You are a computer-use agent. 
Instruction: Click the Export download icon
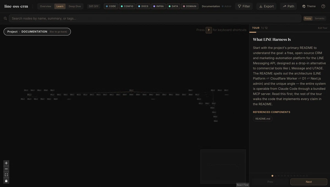(261, 6)
